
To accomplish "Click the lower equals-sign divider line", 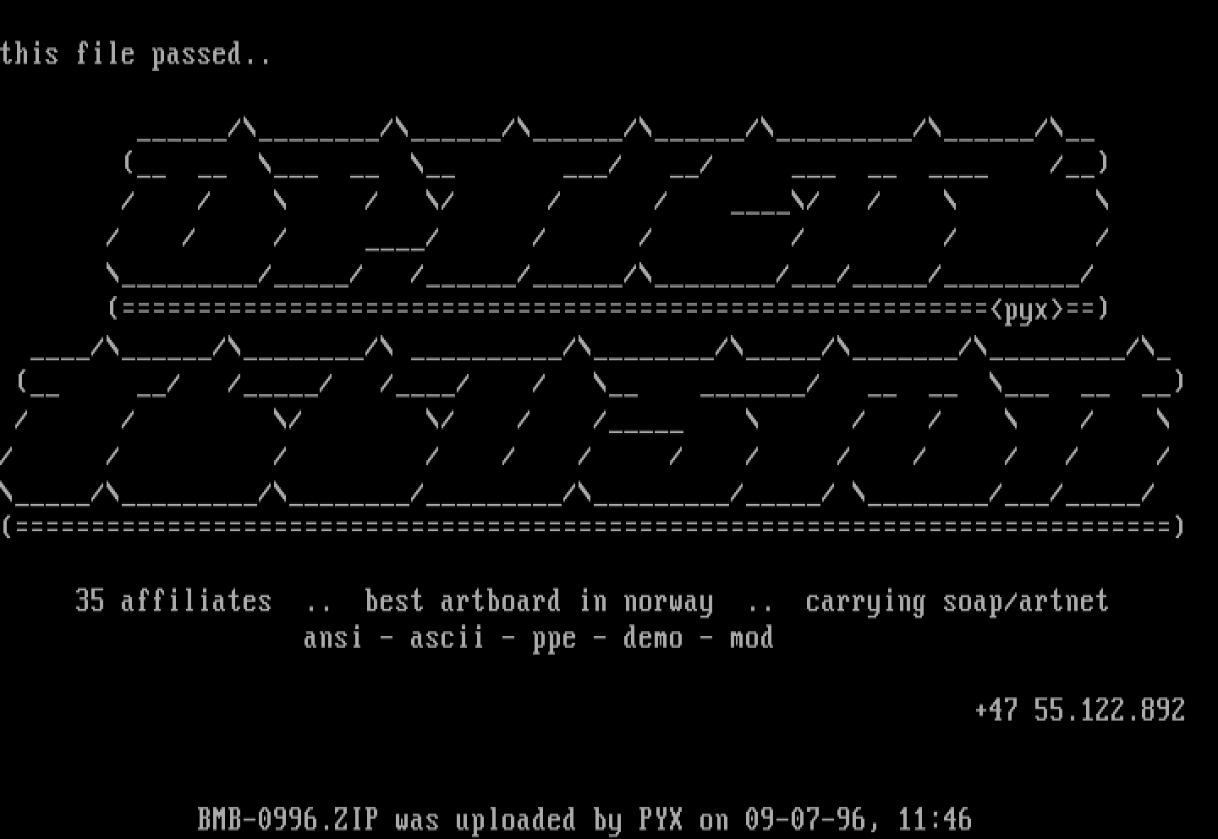I will click(593, 527).
